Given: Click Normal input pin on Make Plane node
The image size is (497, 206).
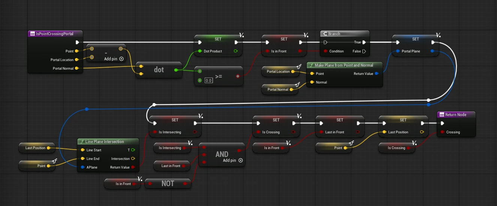Looking at the screenshot, I should (x=312, y=82).
